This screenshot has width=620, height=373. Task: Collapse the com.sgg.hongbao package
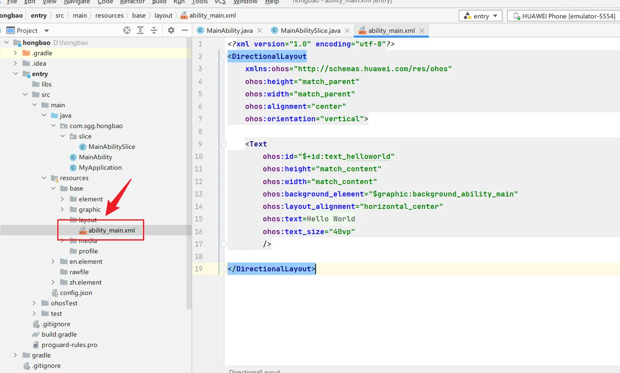pos(53,126)
